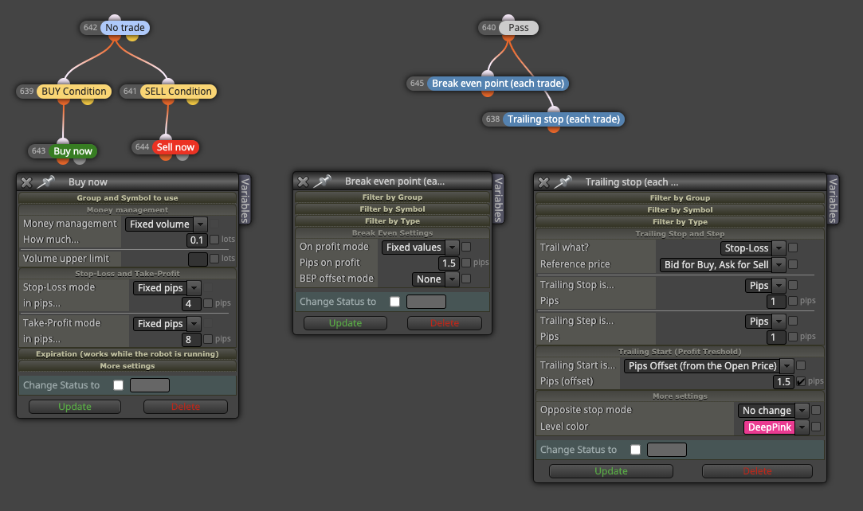Image resolution: width=863 pixels, height=511 pixels.
Task: Expand Filter by Group in Break even panel
Action: coord(392,197)
